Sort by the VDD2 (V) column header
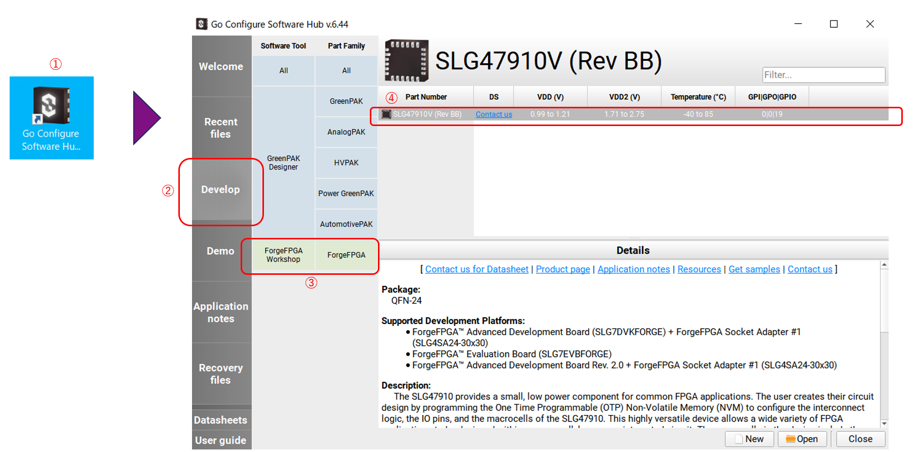Image resolution: width=917 pixels, height=452 pixels. [625, 97]
